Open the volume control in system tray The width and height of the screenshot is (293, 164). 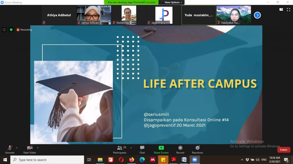pyautogui.click(x=258, y=160)
